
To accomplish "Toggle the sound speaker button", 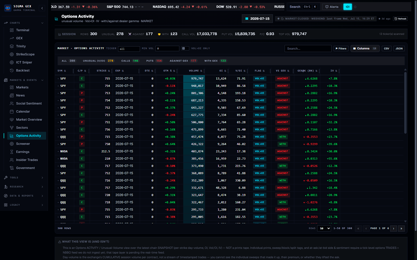I will tap(347, 7).
